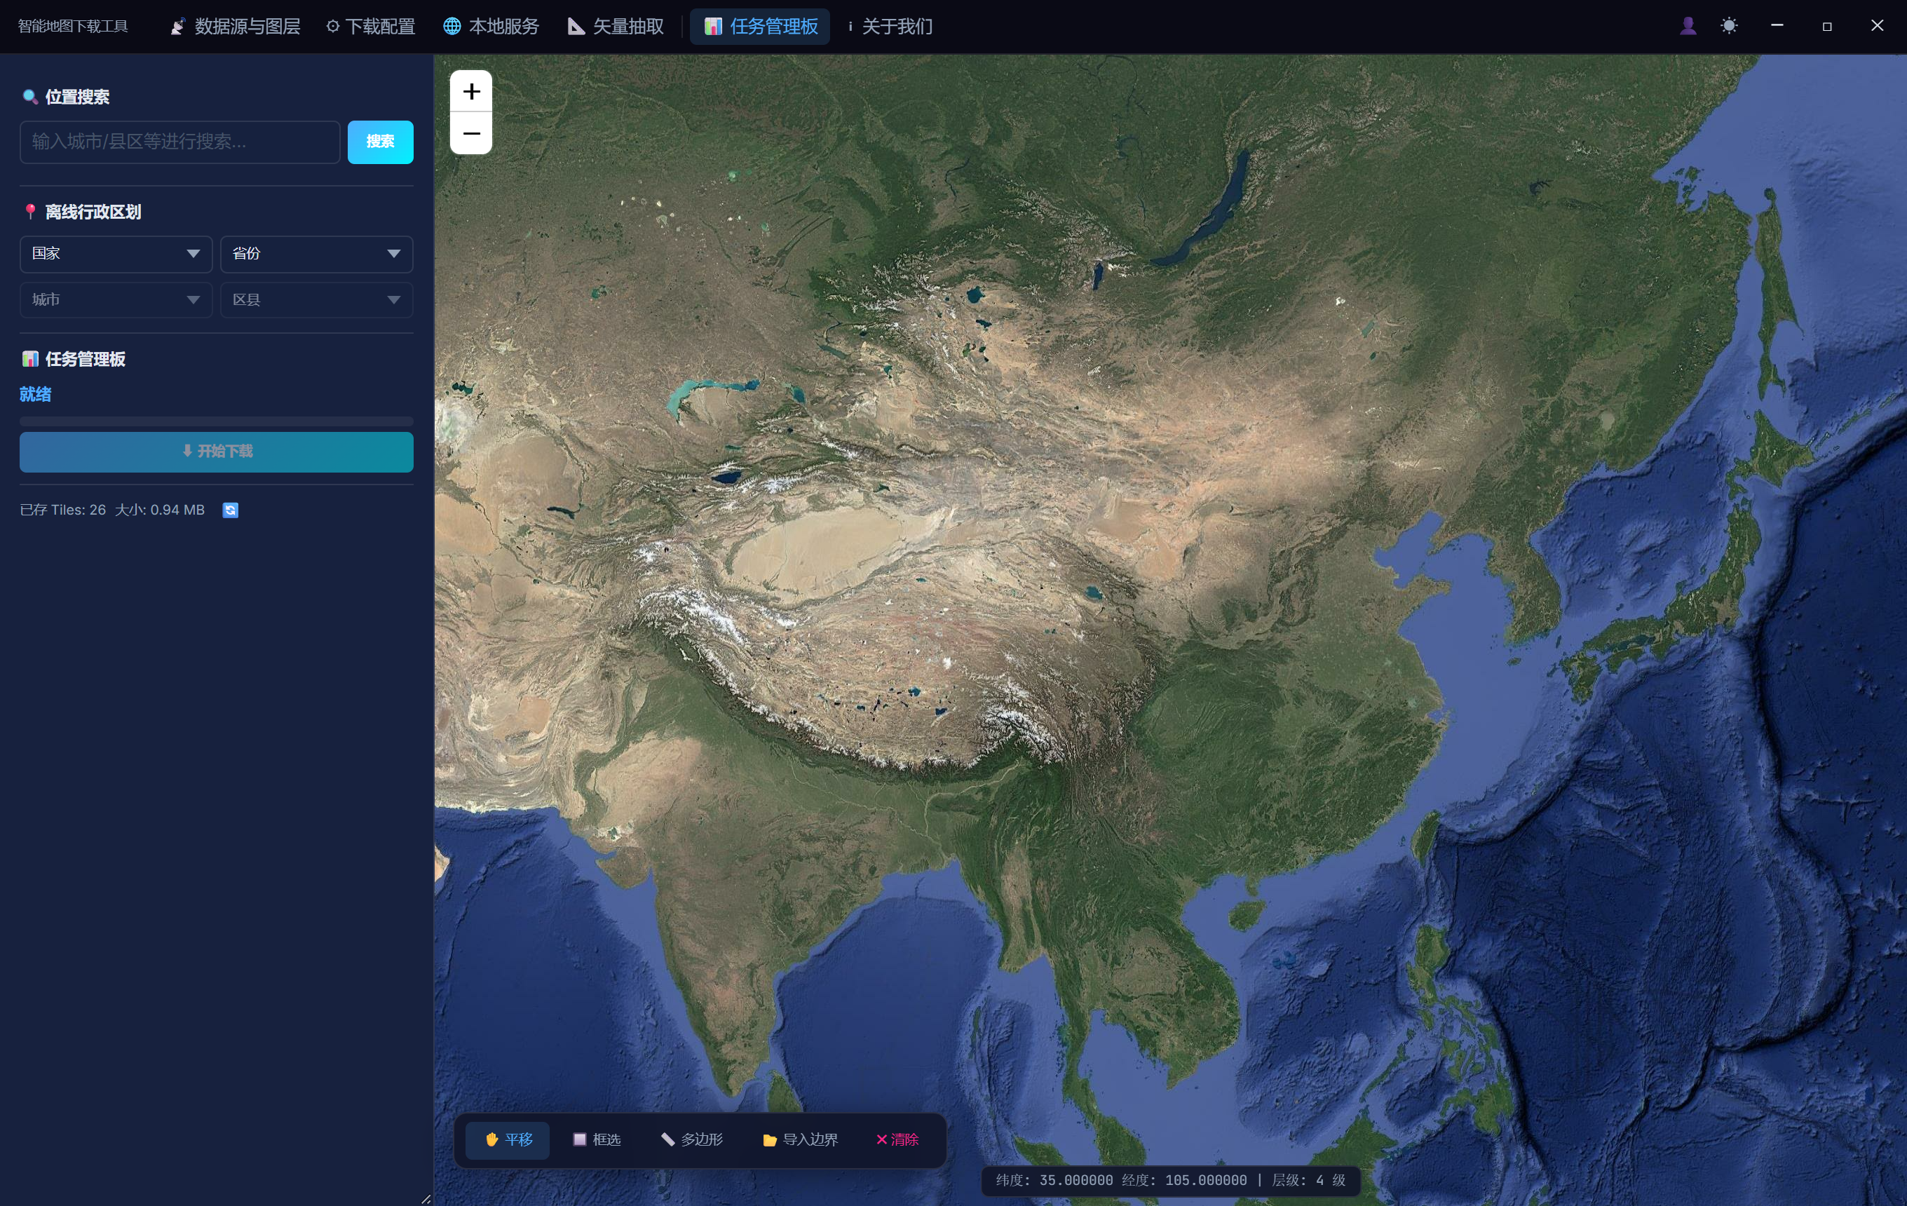Toggle the light/dark theme sun icon

[1729, 26]
